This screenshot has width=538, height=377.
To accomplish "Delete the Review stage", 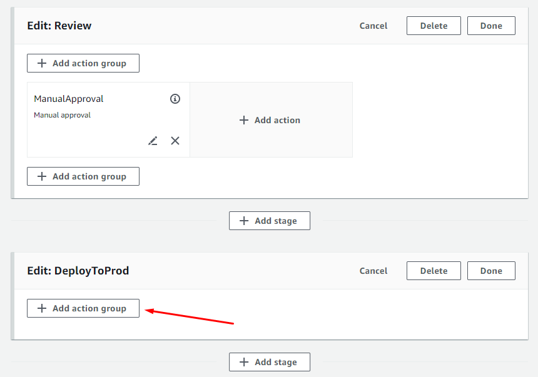I will pos(434,26).
